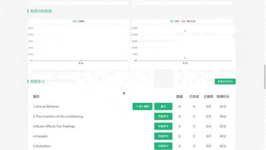The image size is (266, 150).
Task: Click the 真题训练数据 section heading
Action: tap(41, 11)
